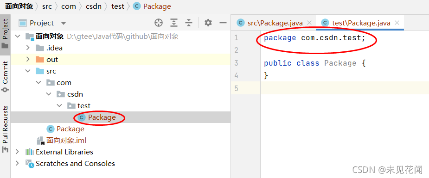429x178 pixels.
Task: Click com in the breadcrumb bar
Action: [x=69, y=6]
